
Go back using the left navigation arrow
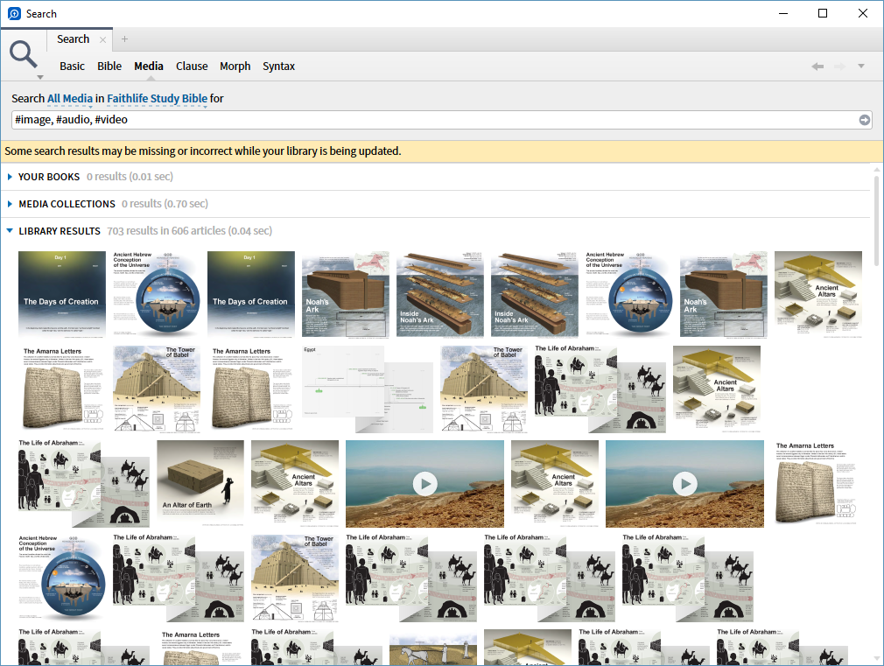point(817,67)
